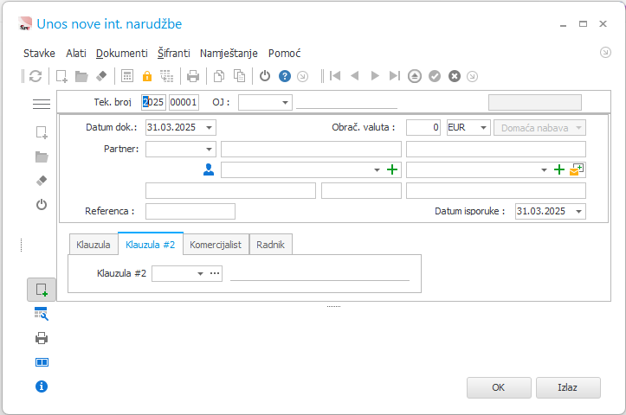Click the email envelope add icon
This screenshot has width=626, height=415.
point(577,169)
